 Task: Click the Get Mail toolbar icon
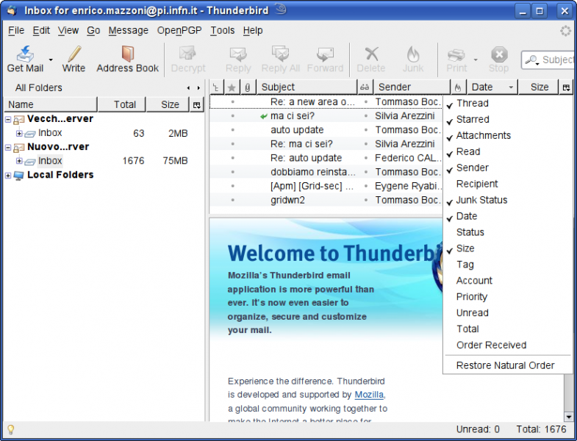[x=25, y=54]
